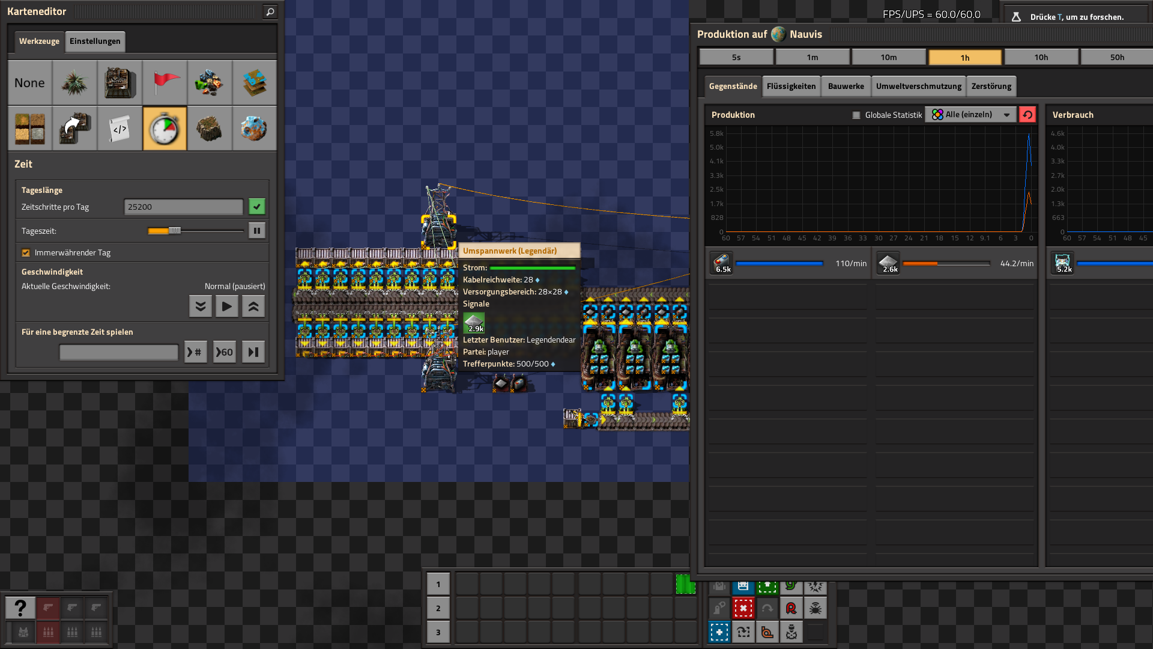Click the artillery targeting remote shortcut
Viewport: 1153px width, 649px height.
[x=791, y=632]
